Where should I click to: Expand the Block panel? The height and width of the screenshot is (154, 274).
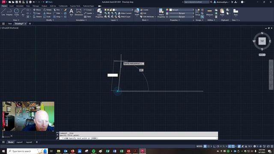[x=145, y=20]
